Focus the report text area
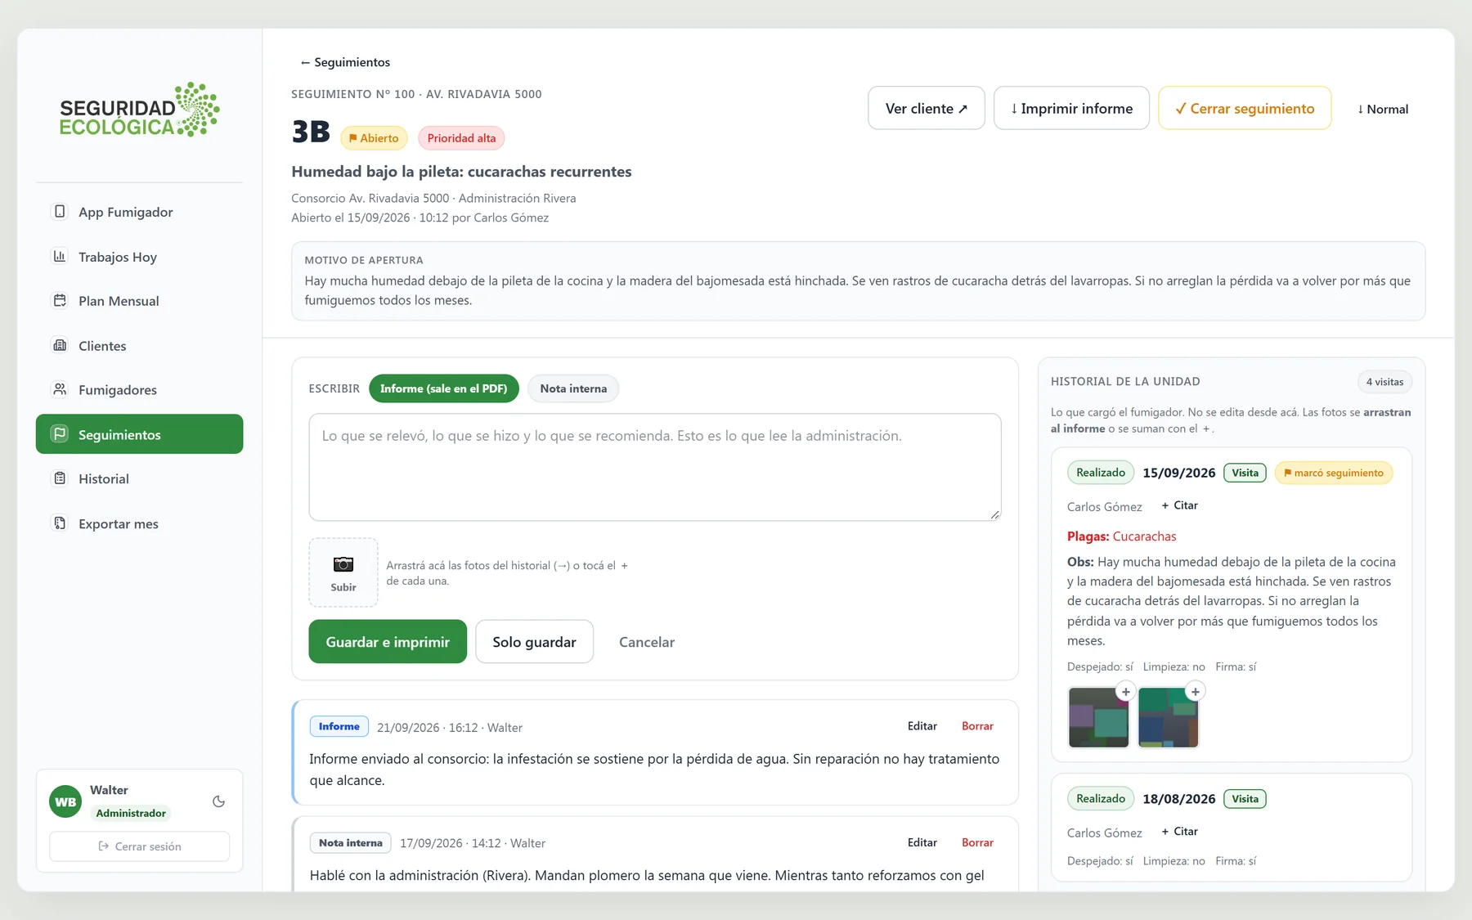 point(655,467)
